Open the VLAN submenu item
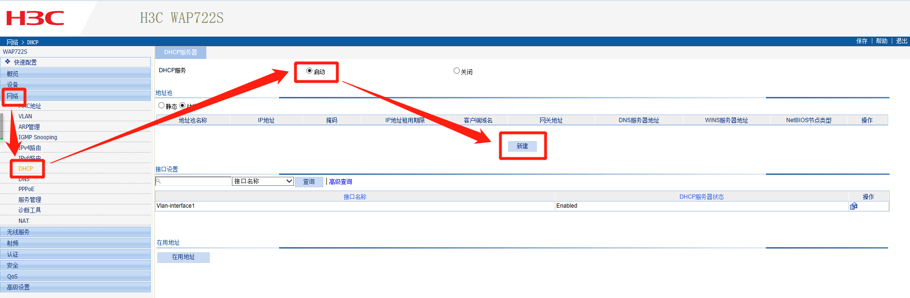 (25, 116)
